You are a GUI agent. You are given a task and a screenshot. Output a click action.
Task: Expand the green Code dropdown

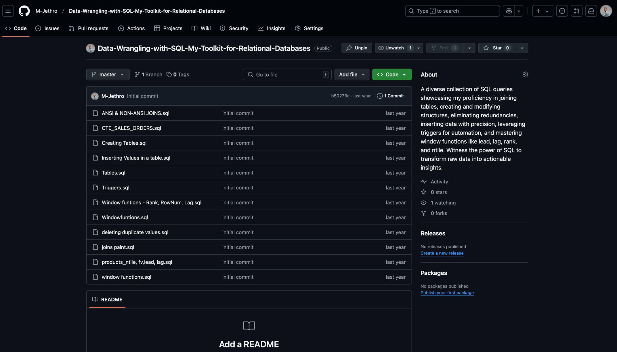[392, 74]
